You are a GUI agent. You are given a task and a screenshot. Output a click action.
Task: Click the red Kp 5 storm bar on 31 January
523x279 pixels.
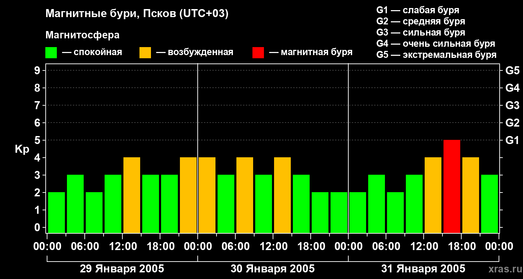click(452, 186)
